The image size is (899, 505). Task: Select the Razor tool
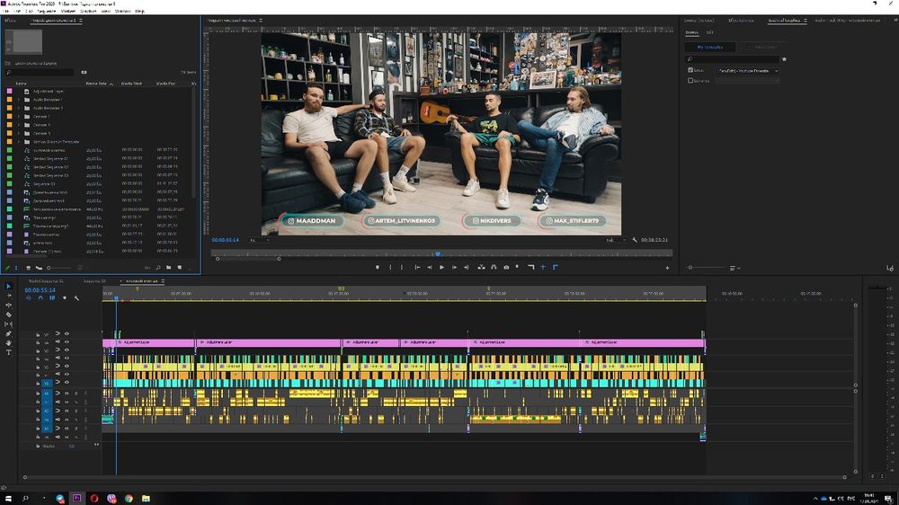tap(9, 315)
